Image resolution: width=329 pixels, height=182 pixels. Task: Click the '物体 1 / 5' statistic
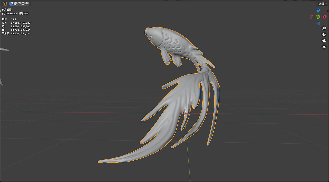click(9, 19)
